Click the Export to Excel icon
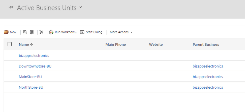245x112 pixels. pos(32,32)
